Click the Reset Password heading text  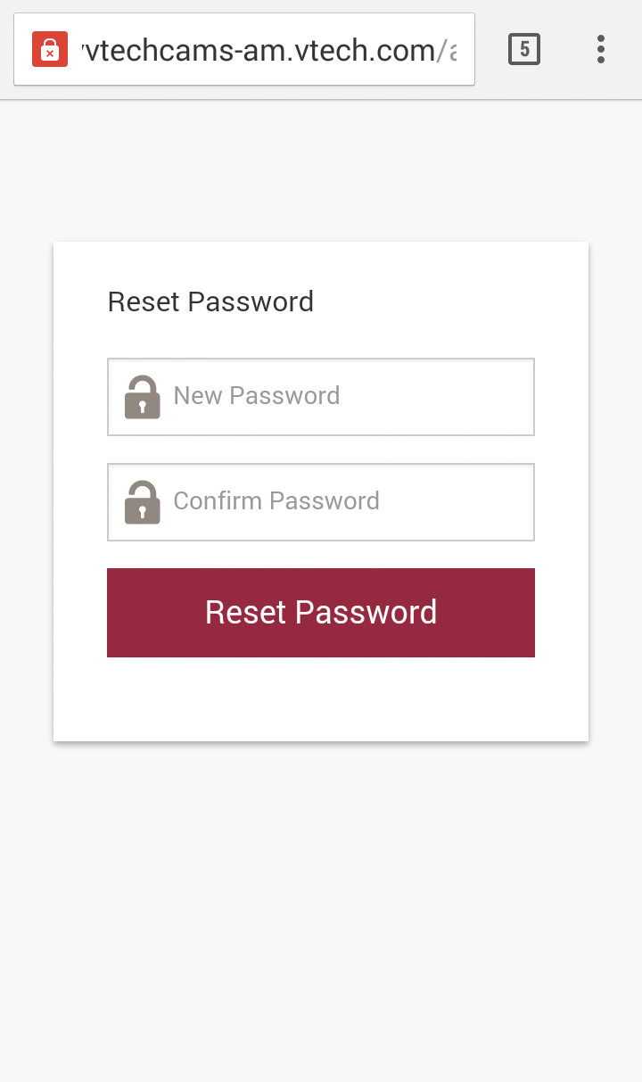coord(210,301)
